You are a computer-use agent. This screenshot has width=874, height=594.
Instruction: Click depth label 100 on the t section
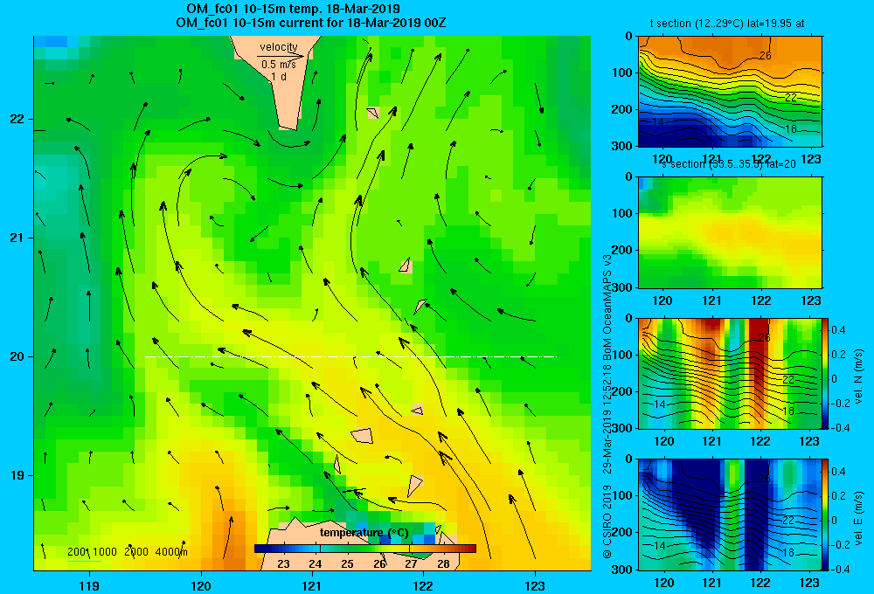pos(623,73)
